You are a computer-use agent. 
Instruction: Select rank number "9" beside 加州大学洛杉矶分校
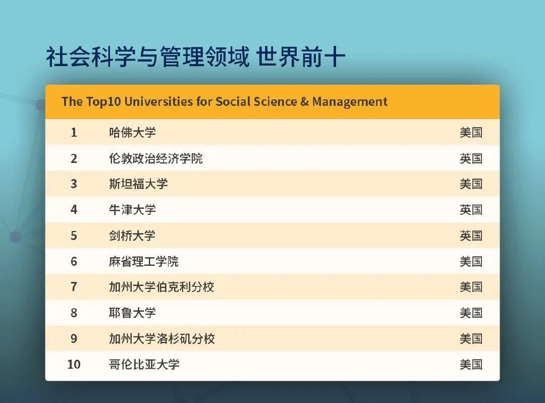tap(74, 338)
